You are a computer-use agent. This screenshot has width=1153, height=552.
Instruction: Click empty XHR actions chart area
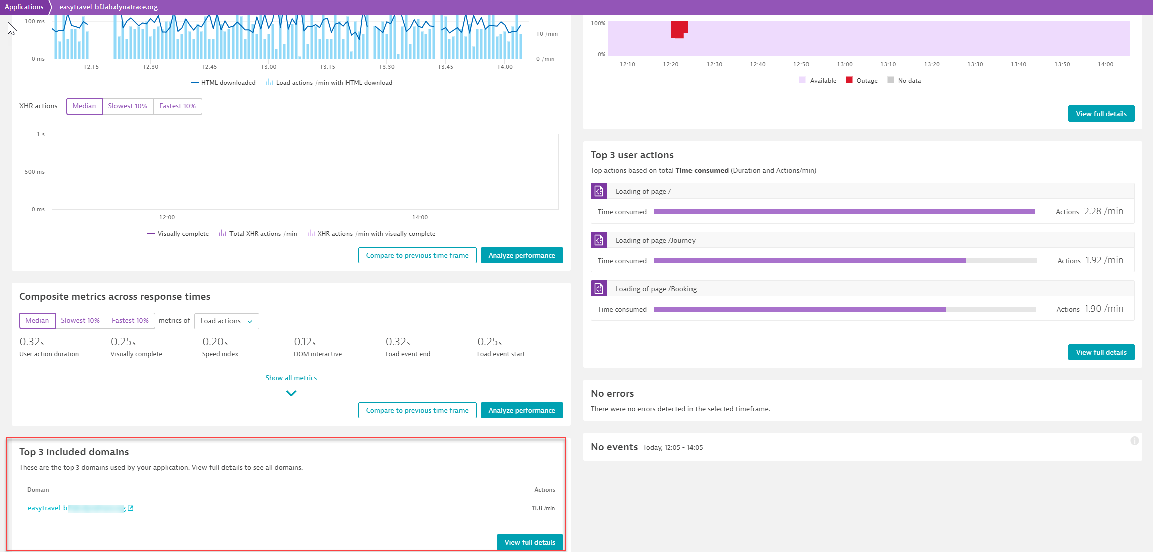click(x=305, y=172)
